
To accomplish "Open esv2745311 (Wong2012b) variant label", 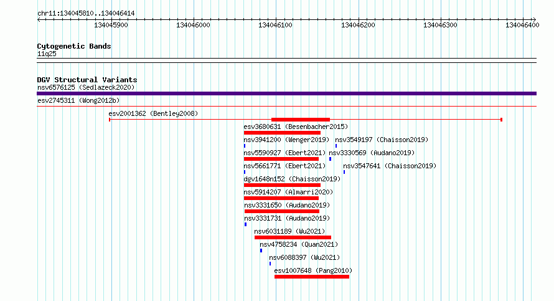I will tap(78, 100).
